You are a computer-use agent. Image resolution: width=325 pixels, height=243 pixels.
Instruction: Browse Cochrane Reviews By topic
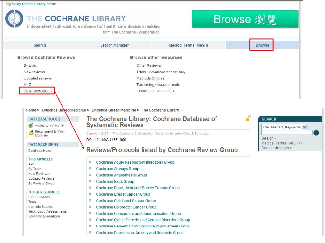coord(30,65)
